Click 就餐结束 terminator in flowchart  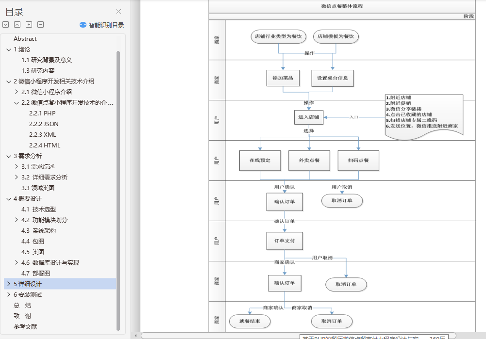pos(250,322)
